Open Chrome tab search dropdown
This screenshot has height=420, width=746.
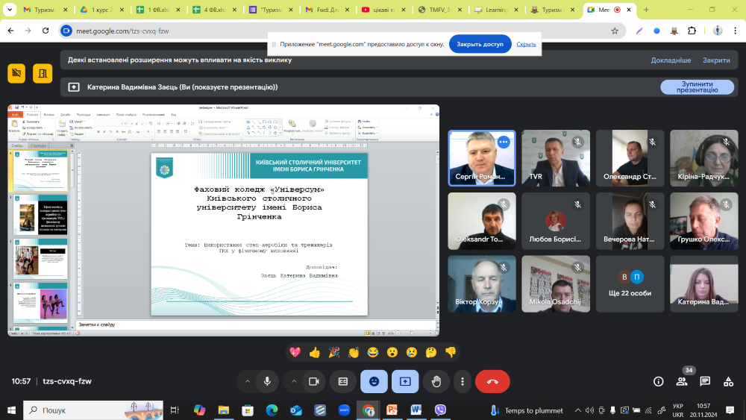pyautogui.click(x=10, y=10)
